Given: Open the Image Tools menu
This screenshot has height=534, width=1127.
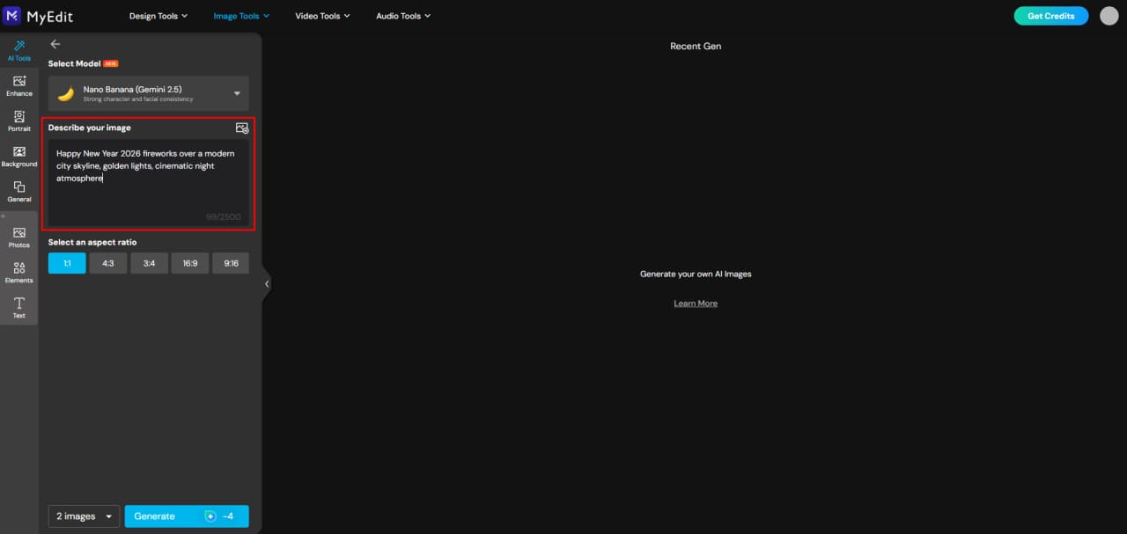Looking at the screenshot, I should pyautogui.click(x=241, y=16).
